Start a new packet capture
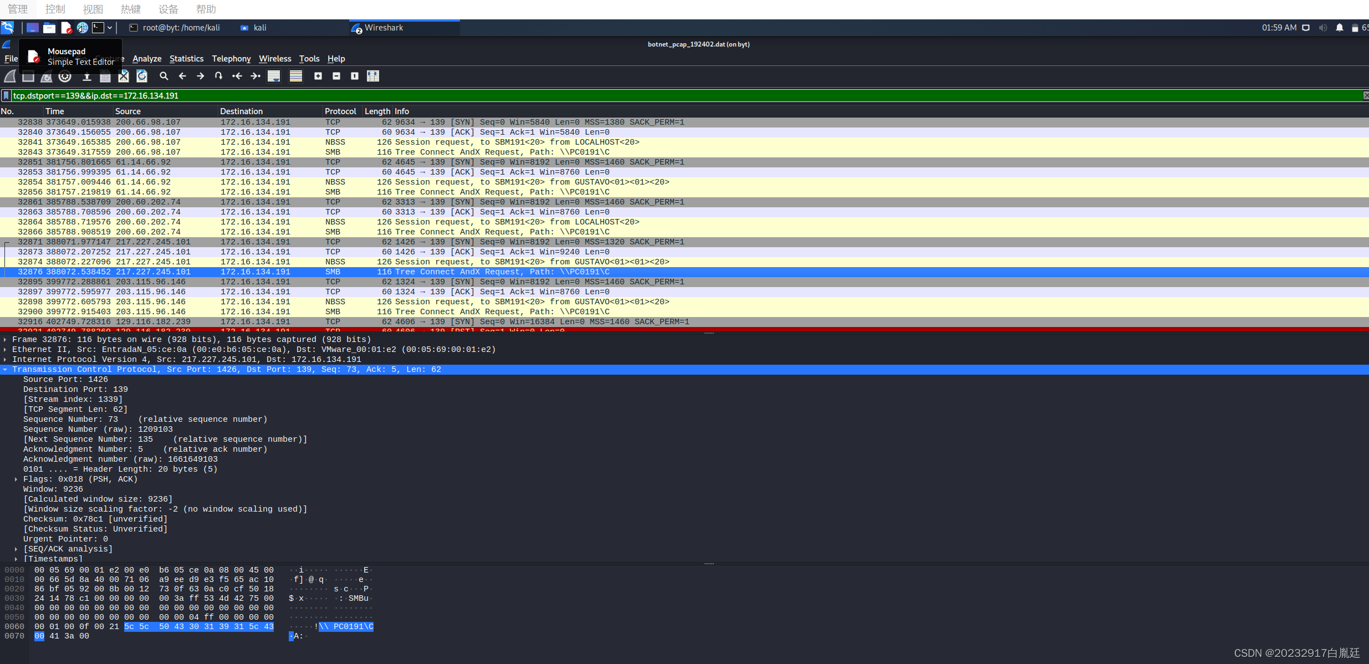Image resolution: width=1369 pixels, height=664 pixels. click(10, 76)
